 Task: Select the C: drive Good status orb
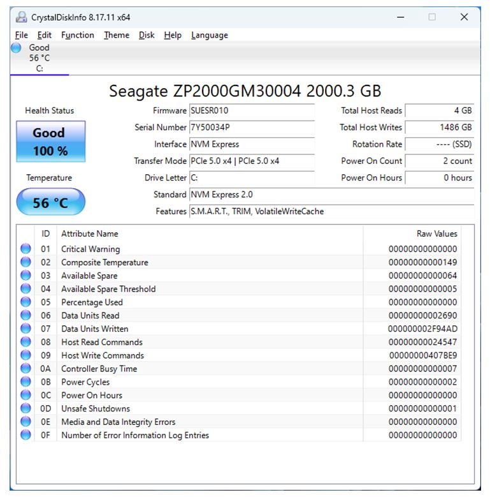16,48
